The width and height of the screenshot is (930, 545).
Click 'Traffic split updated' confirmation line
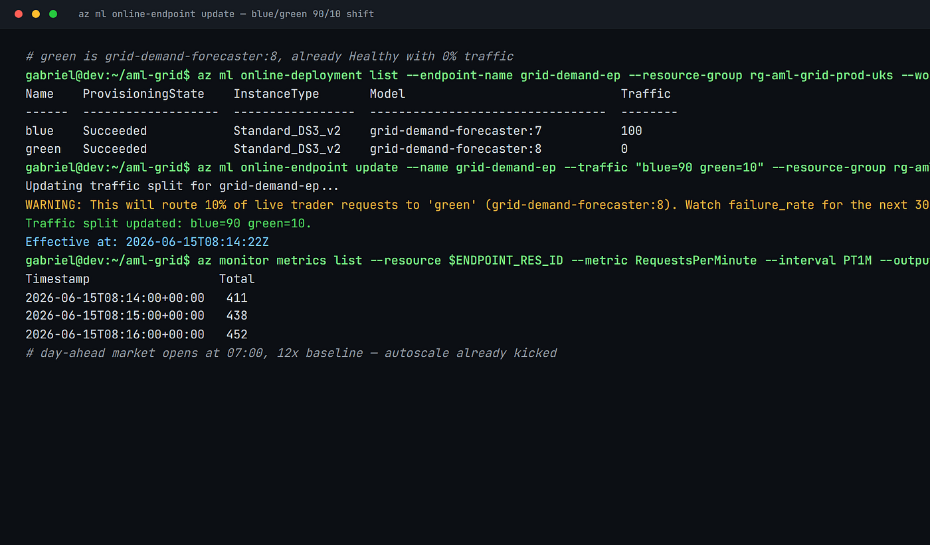coord(169,223)
